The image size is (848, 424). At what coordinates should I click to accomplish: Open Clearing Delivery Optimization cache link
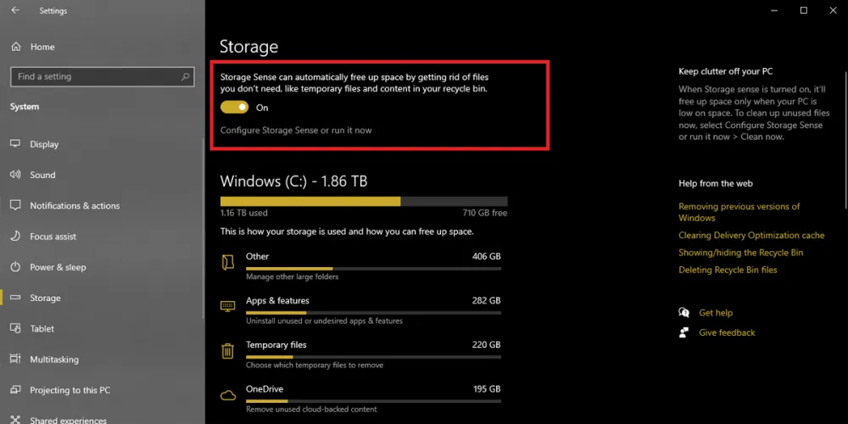click(751, 236)
